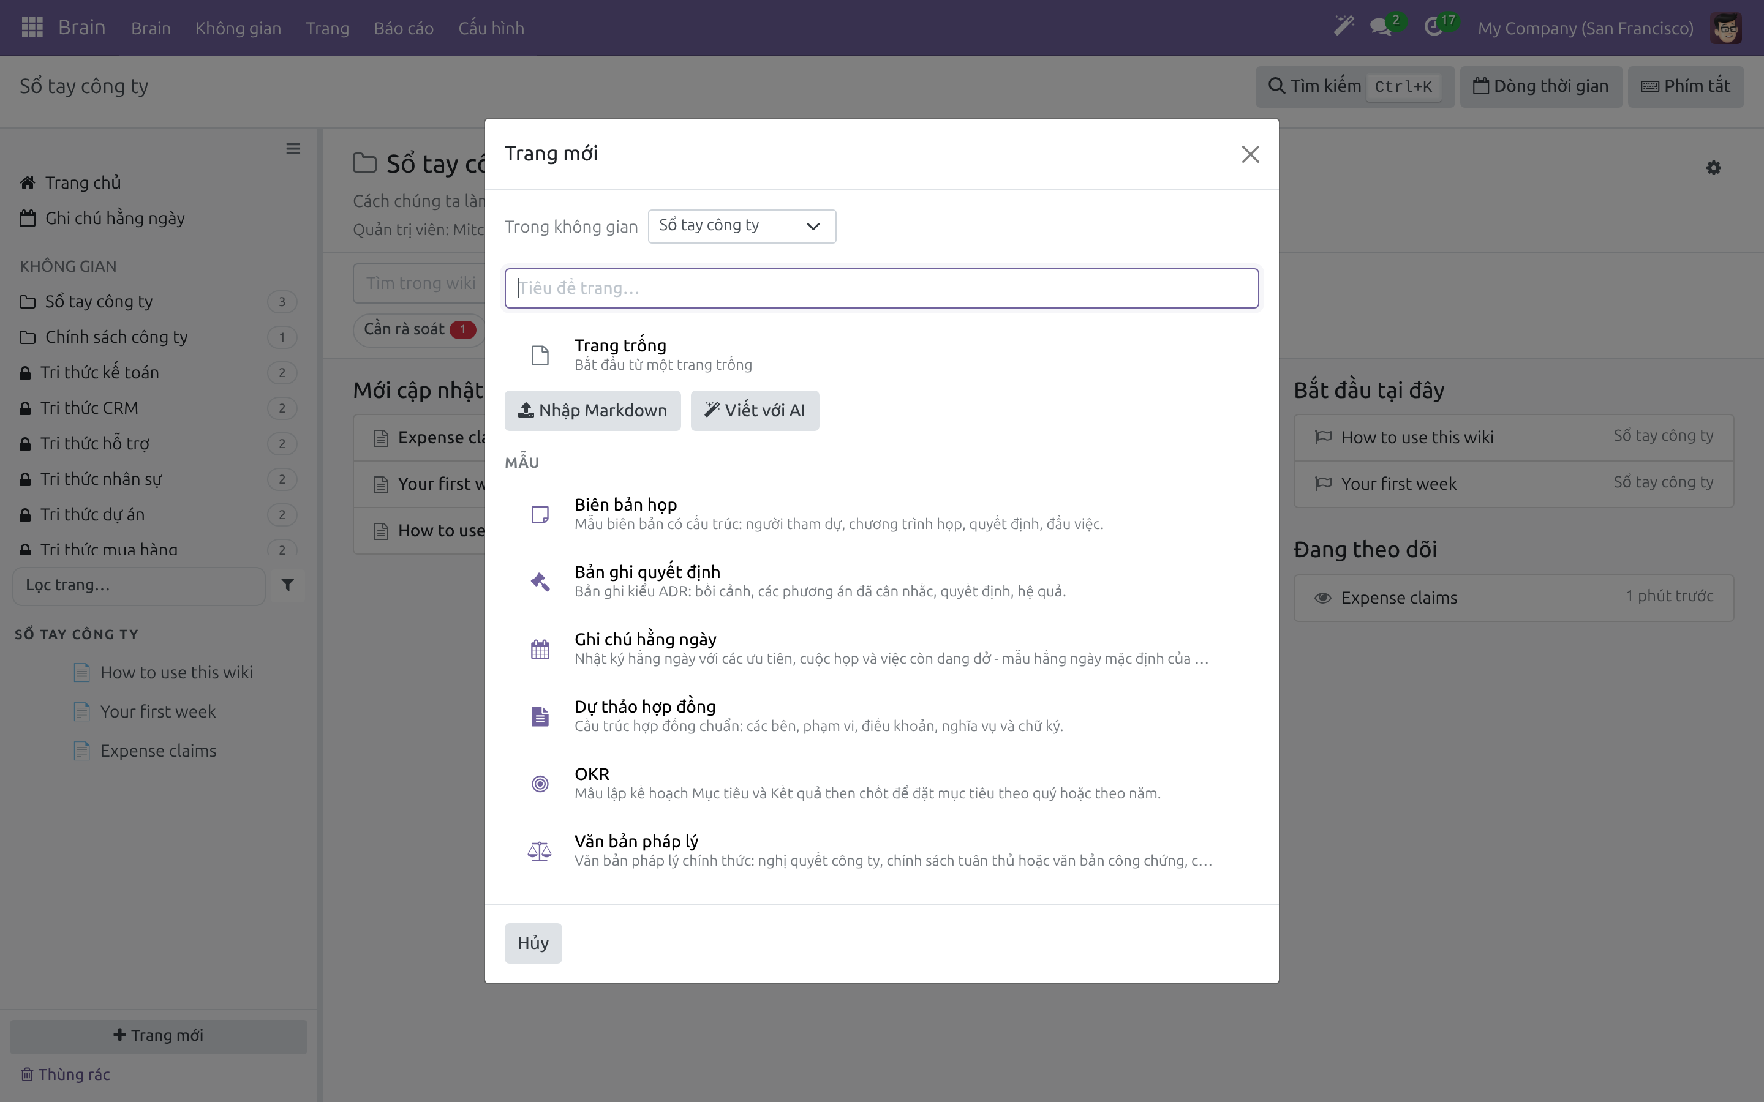
Task: Open the Không gian menu
Action: (x=238, y=28)
